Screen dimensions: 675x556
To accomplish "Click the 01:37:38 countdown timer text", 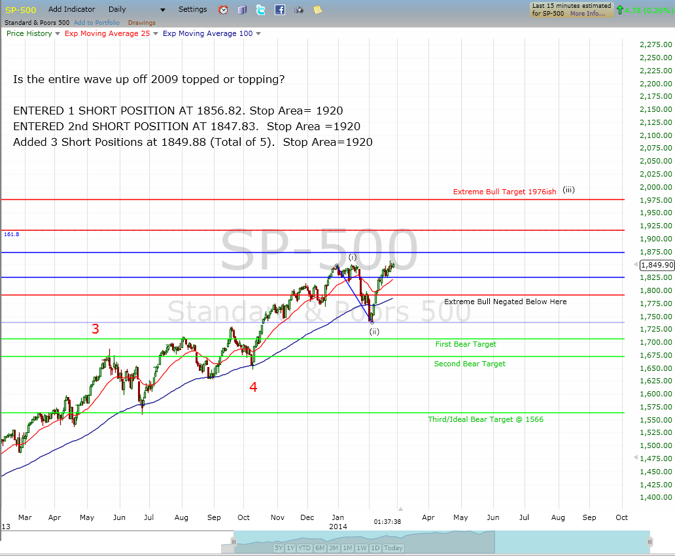I will tap(387, 521).
